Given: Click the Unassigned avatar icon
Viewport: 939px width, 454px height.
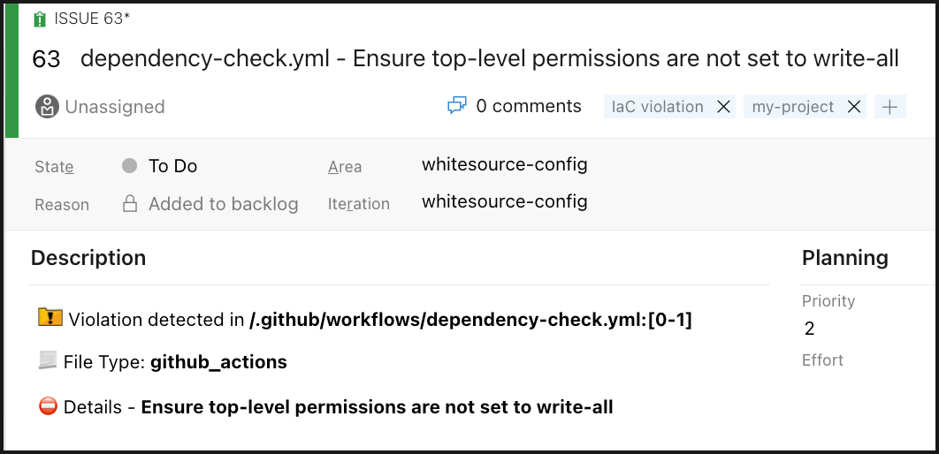Looking at the screenshot, I should click(47, 107).
